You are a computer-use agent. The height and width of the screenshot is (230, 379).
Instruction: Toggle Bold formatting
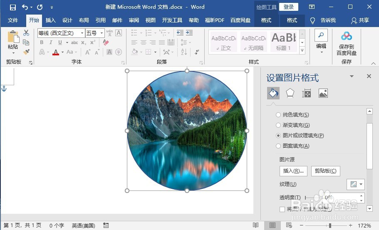click(x=42, y=42)
